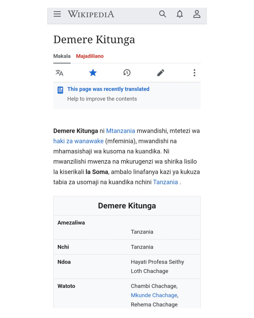Follow the haki za wanawake link
The width and height of the screenshot is (254, 318).
pyautogui.click(x=78, y=141)
